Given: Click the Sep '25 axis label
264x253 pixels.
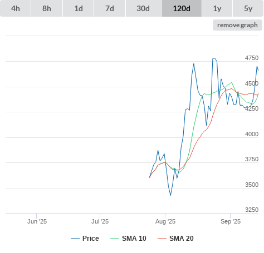Looking at the screenshot, I should [x=231, y=221].
